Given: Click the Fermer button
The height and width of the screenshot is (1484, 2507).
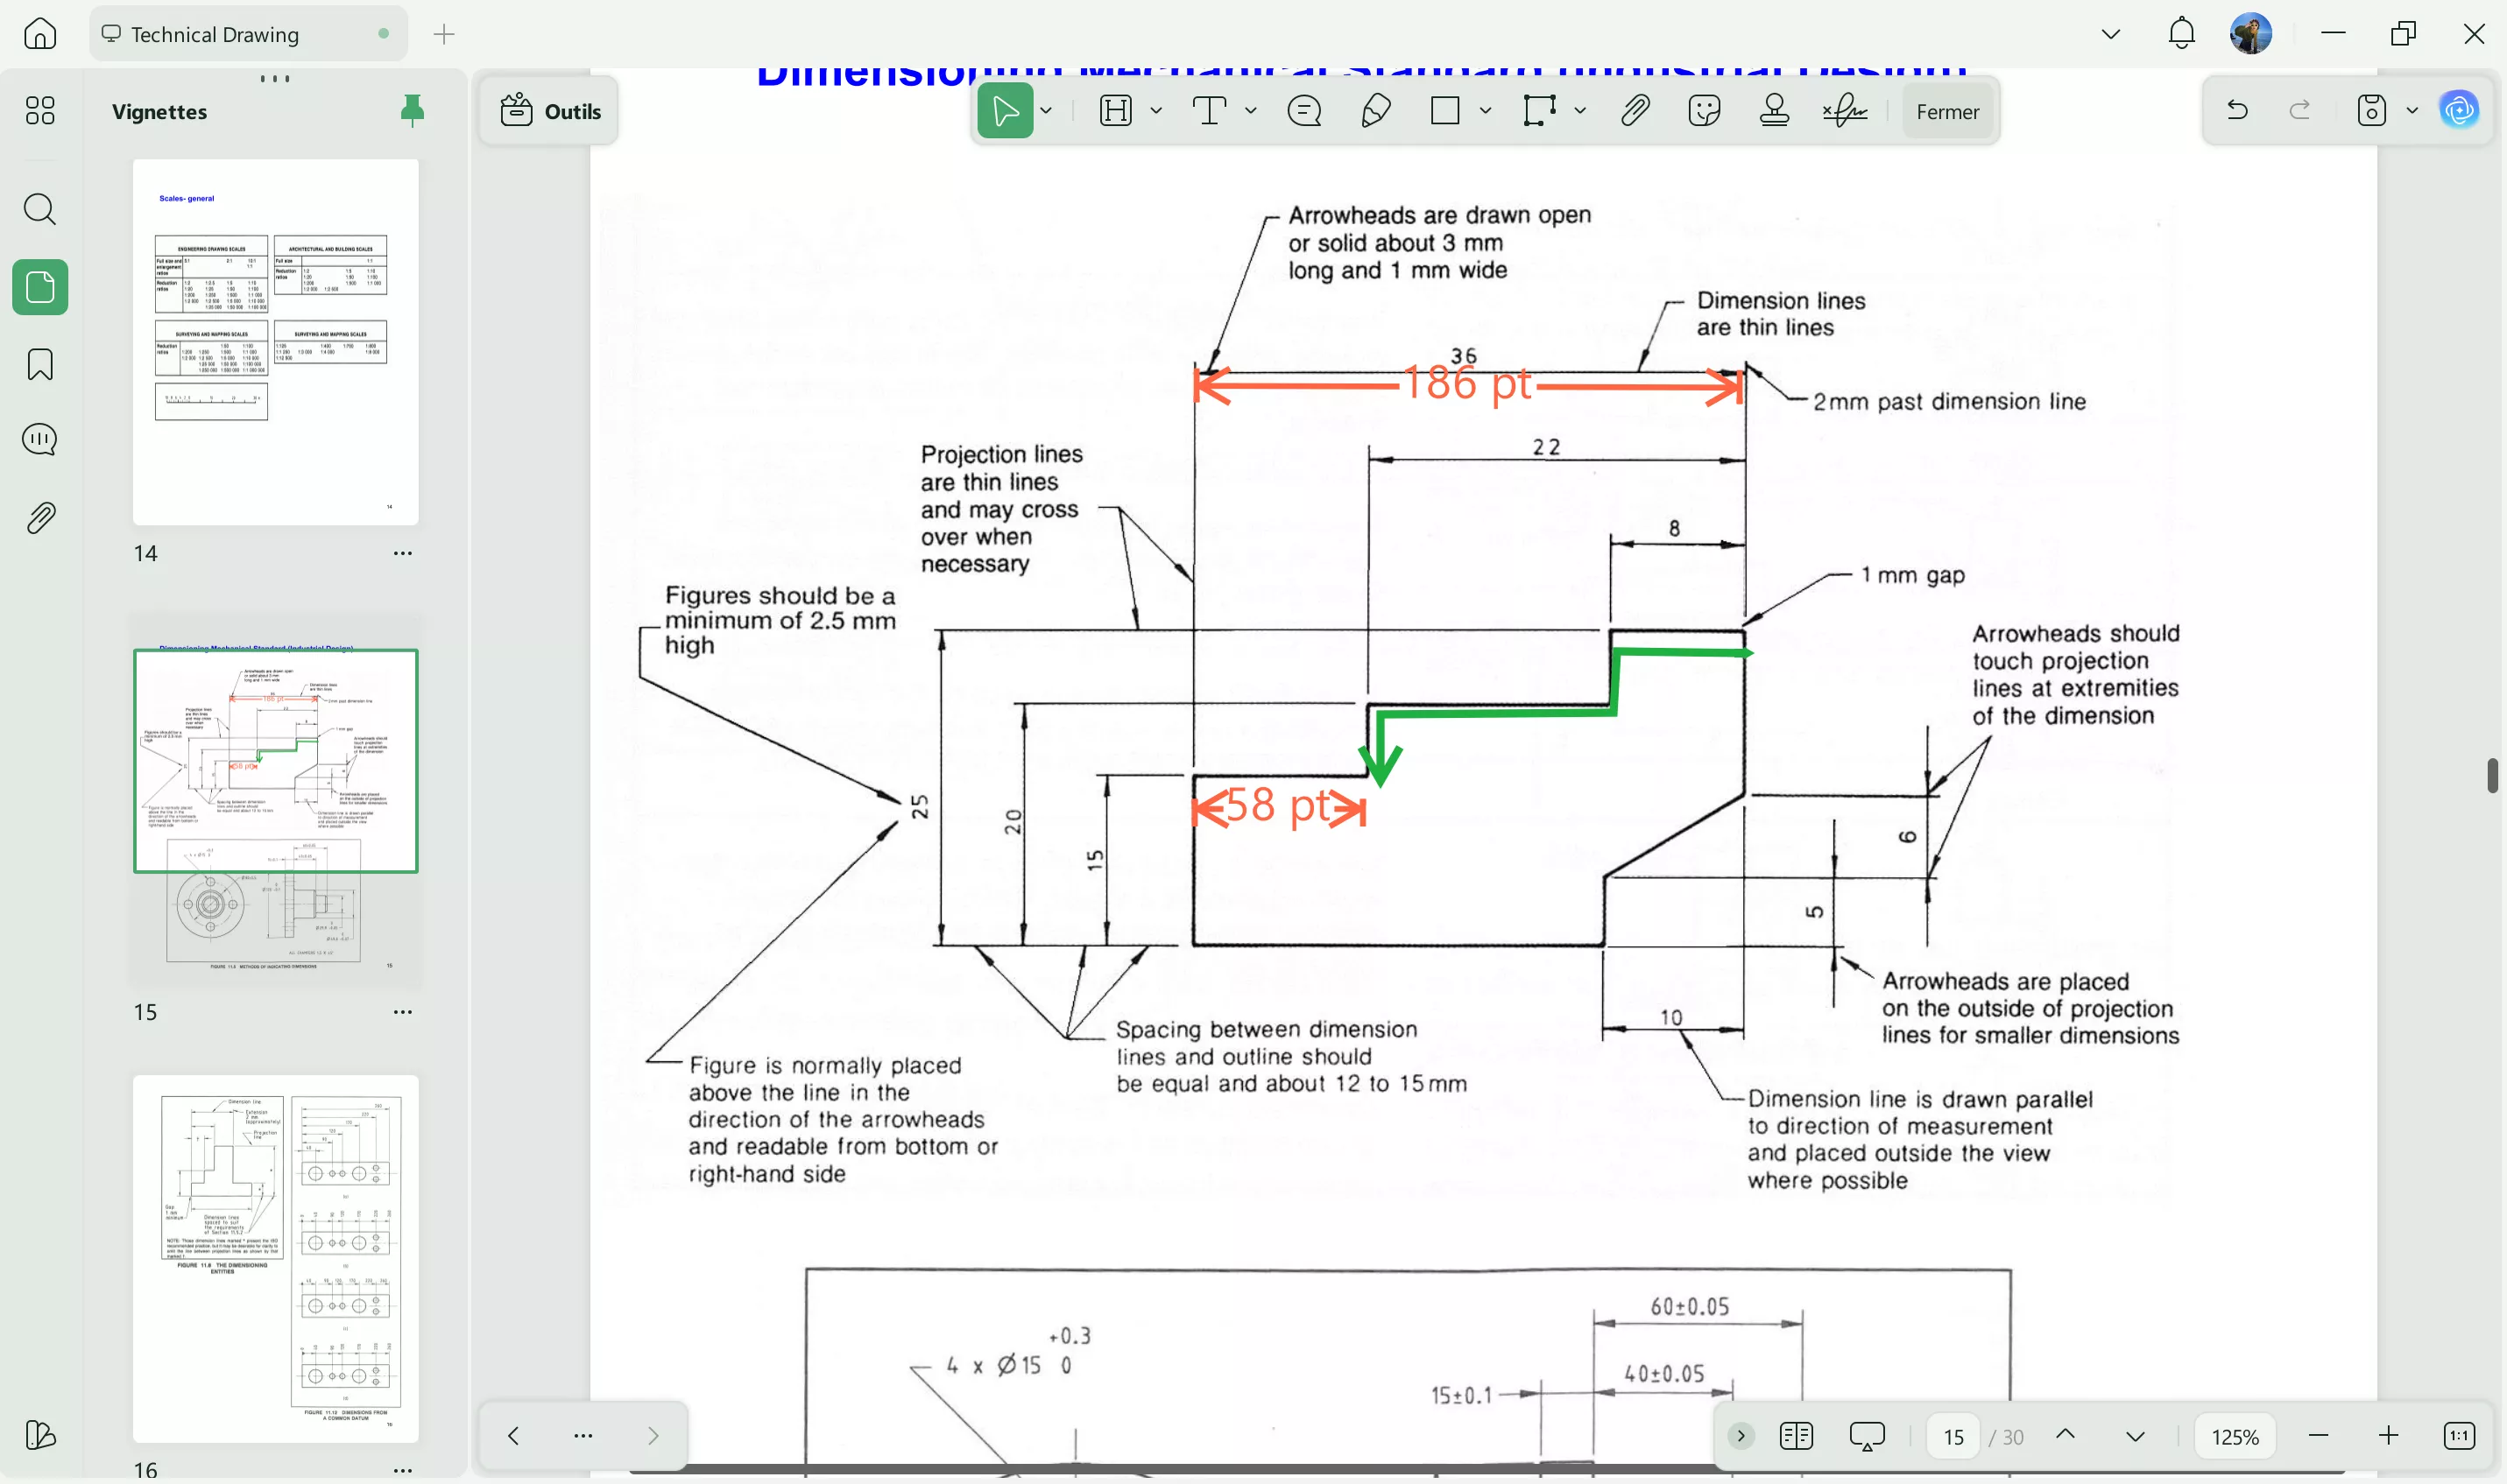Looking at the screenshot, I should point(1946,110).
